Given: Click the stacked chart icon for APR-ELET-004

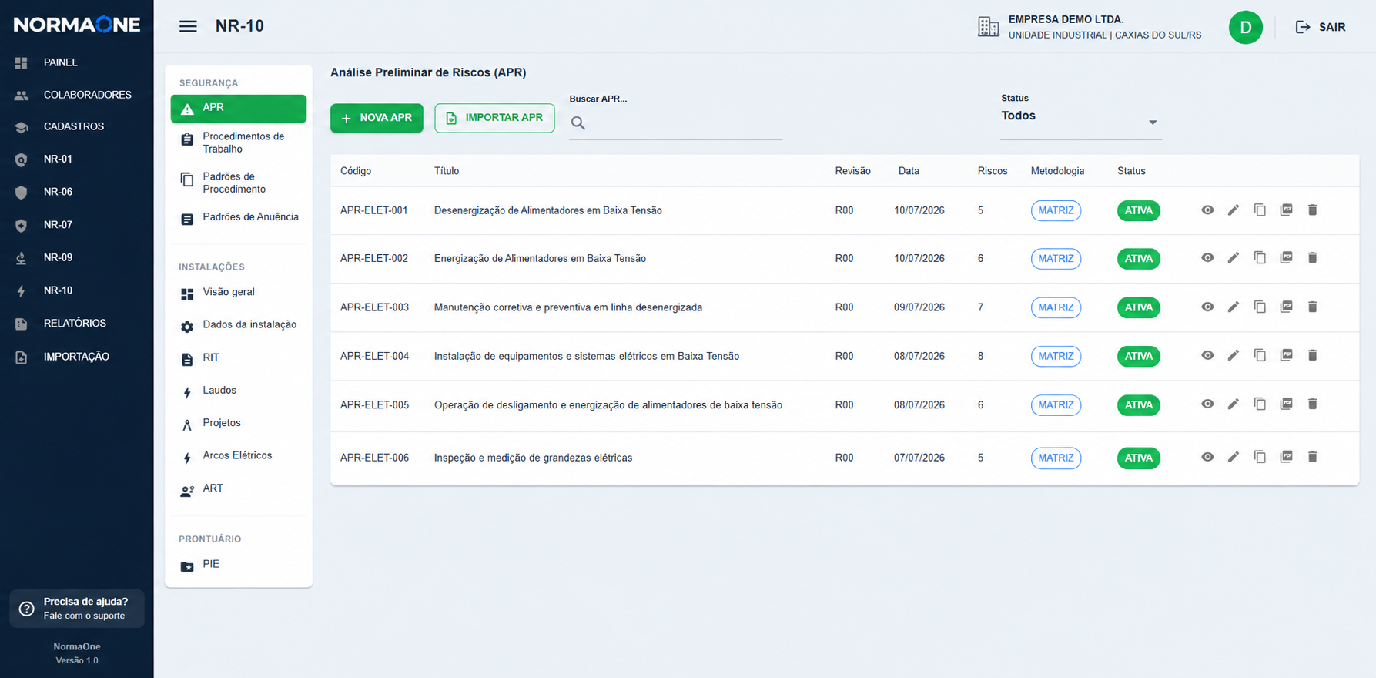Looking at the screenshot, I should 1286,355.
